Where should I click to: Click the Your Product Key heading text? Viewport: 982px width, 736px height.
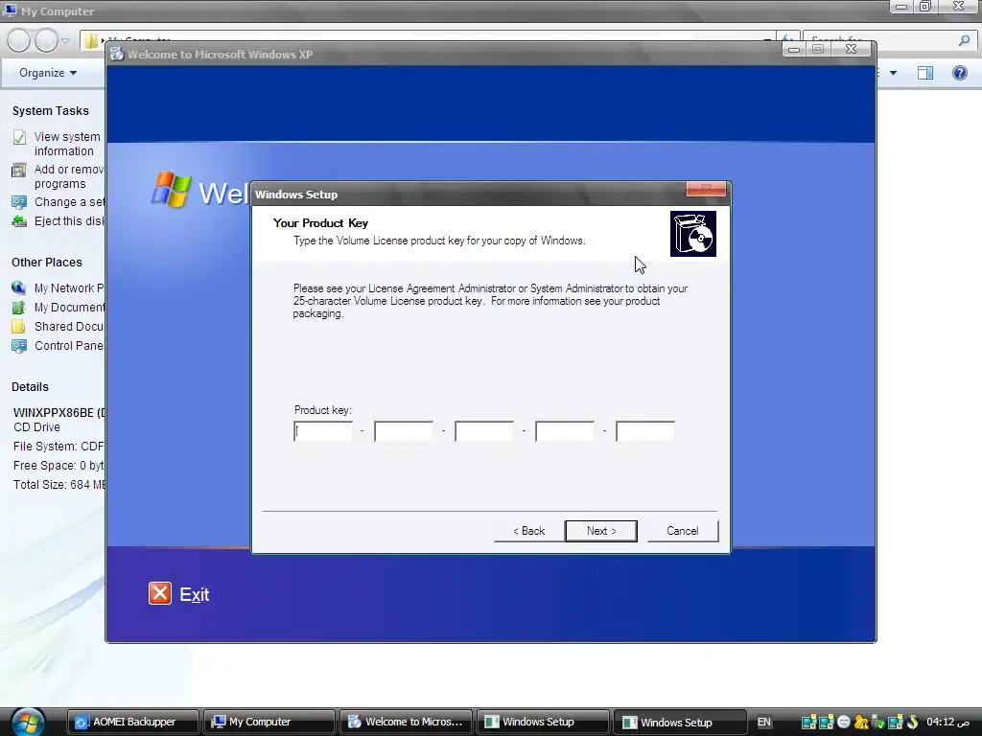(x=320, y=222)
